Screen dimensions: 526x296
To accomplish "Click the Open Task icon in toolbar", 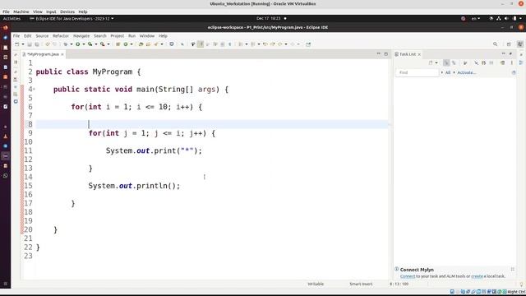I will [148, 44].
